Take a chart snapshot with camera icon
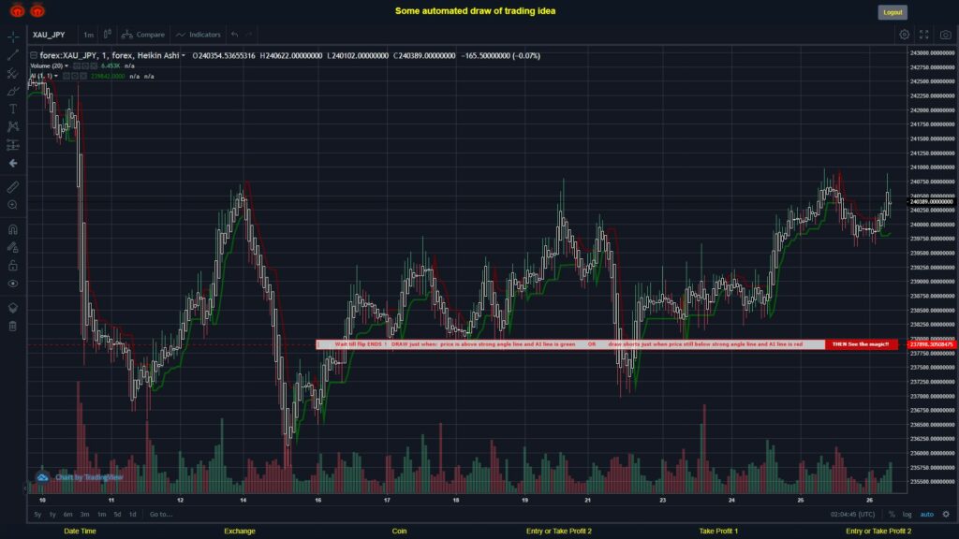 [x=946, y=35]
